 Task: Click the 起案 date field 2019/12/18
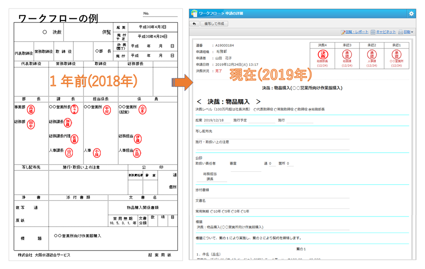[217, 121]
